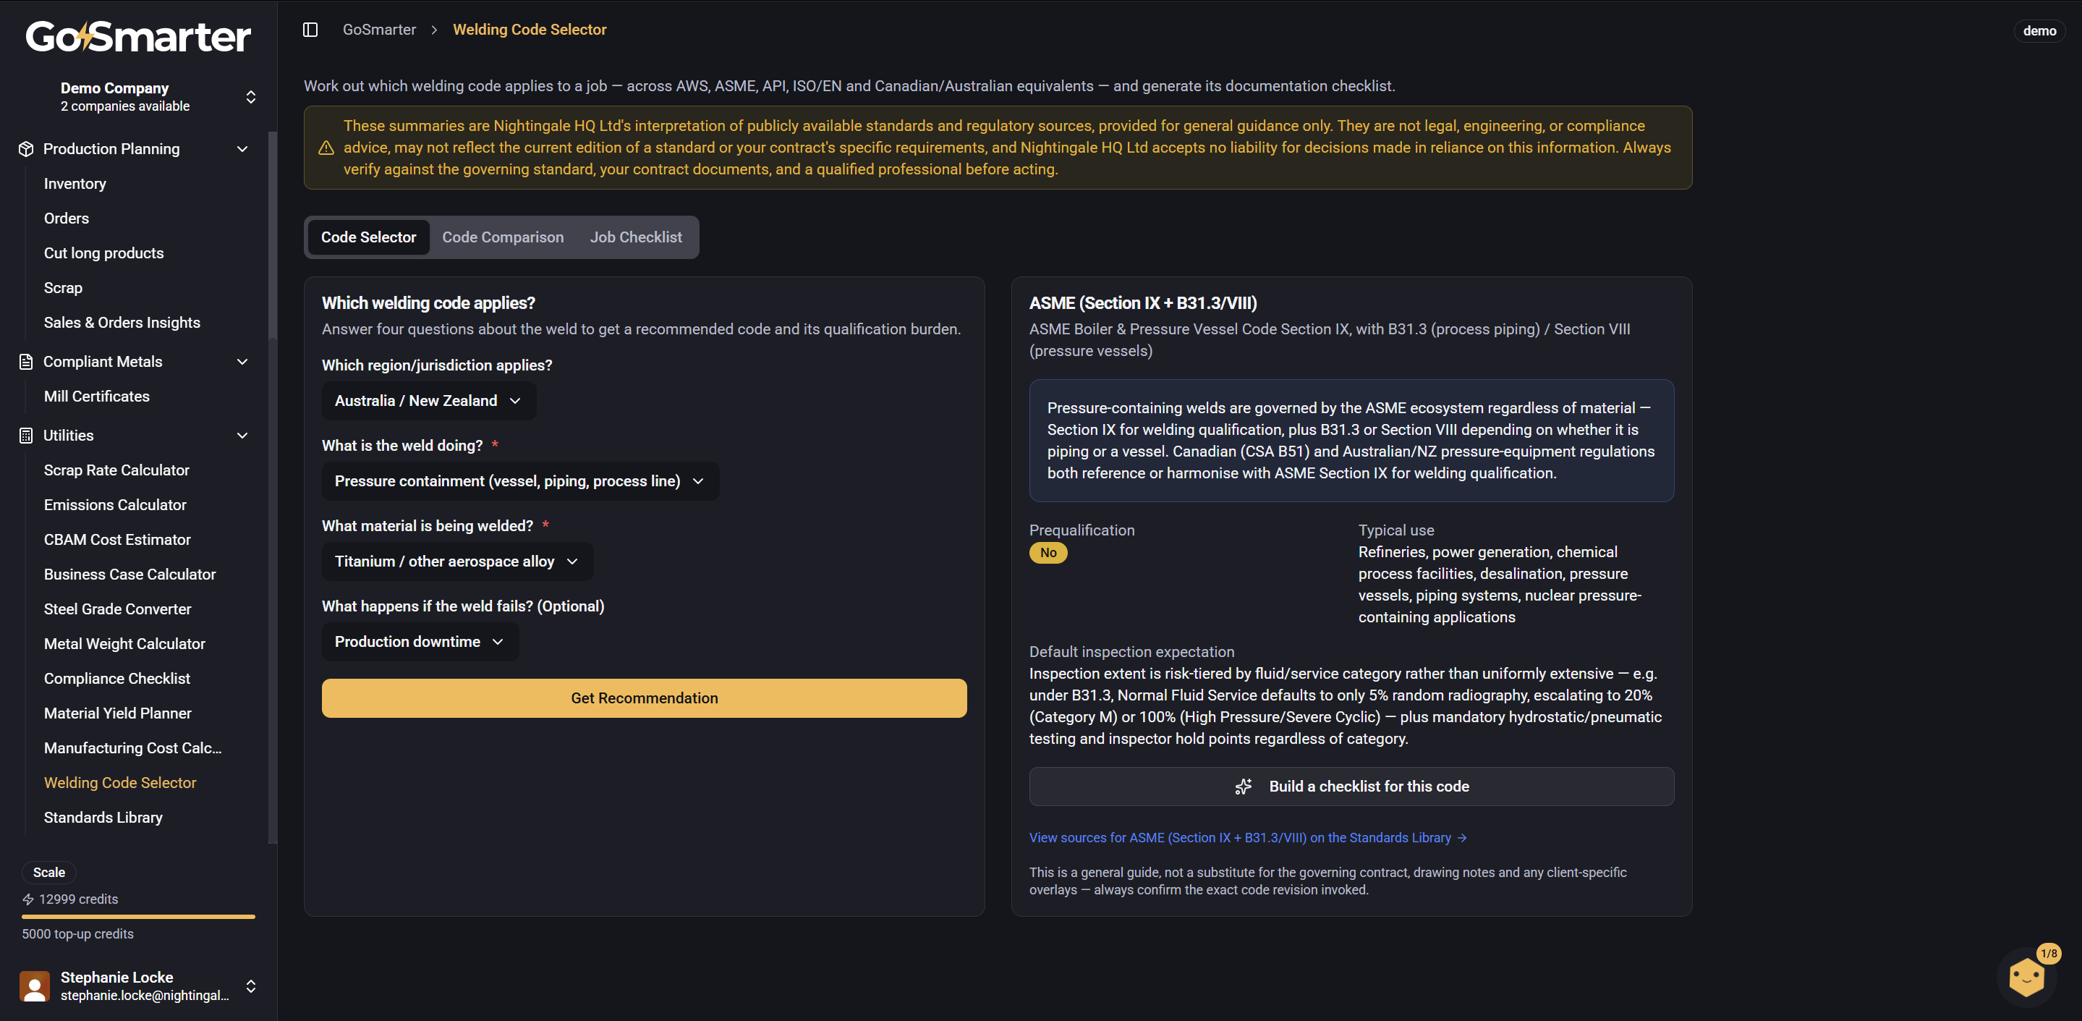
Task: Click the arrow icon after Standards Library link
Action: (1461, 837)
